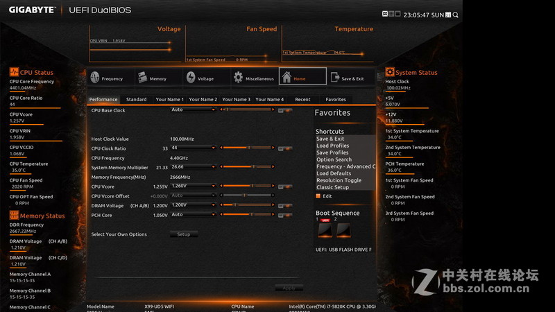The width and height of the screenshot is (555, 312).
Task: Select the Home house icon
Action: [287, 77]
